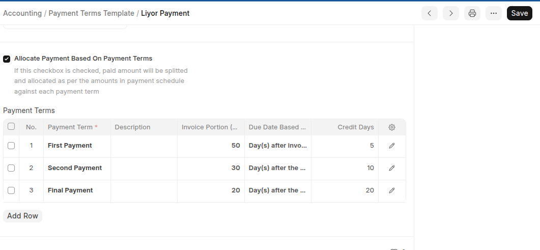This screenshot has width=540, height=250.
Task: Uncheck Allocate Payment Based On Payment Terms
Action: click(x=7, y=59)
